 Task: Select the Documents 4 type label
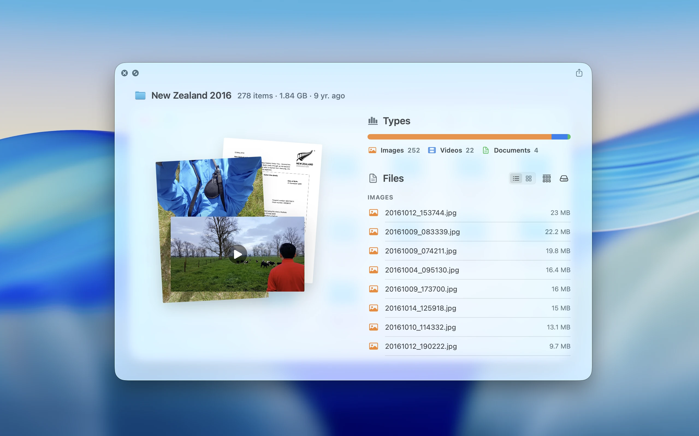[x=516, y=150]
